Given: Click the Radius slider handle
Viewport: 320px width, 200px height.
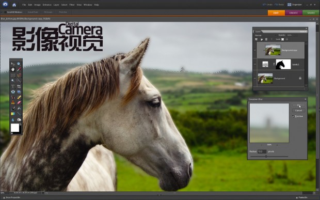Looking at the screenshot, I should click(x=266, y=156).
